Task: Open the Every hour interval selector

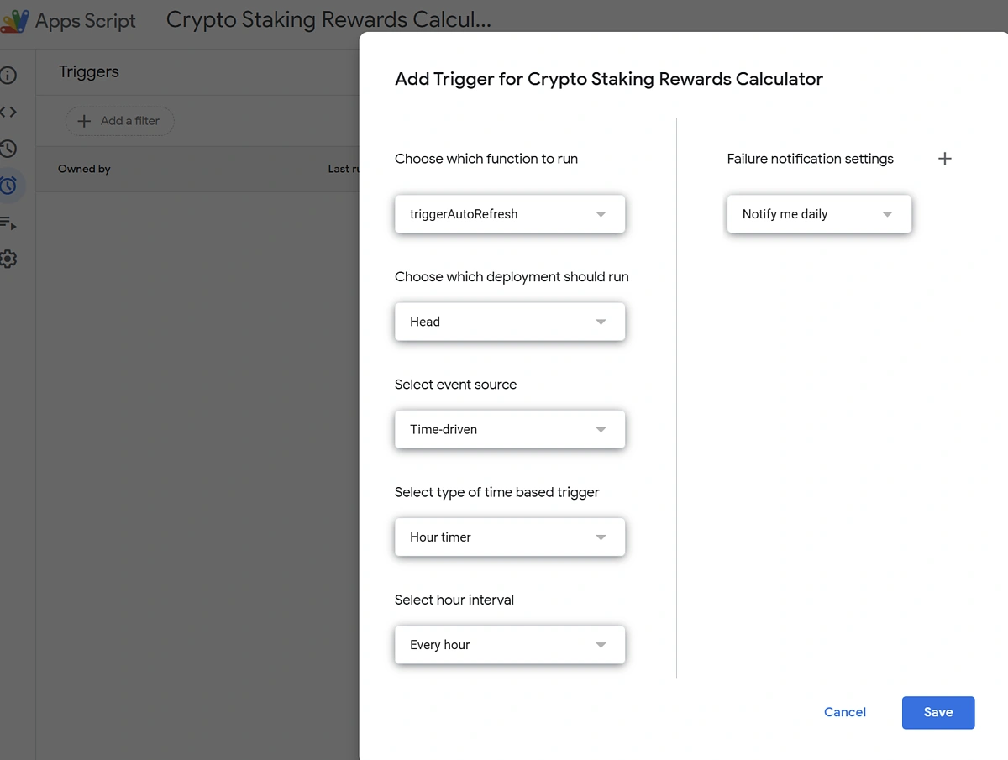Action: (x=509, y=644)
